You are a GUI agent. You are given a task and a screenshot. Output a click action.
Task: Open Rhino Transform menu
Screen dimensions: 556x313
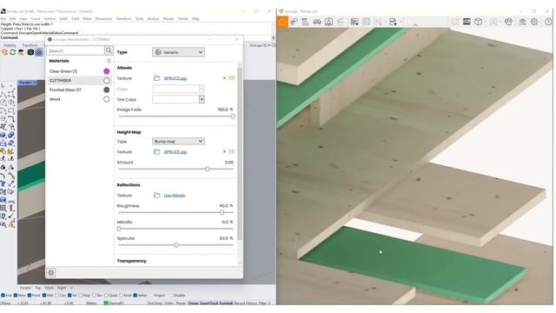[x=123, y=18]
